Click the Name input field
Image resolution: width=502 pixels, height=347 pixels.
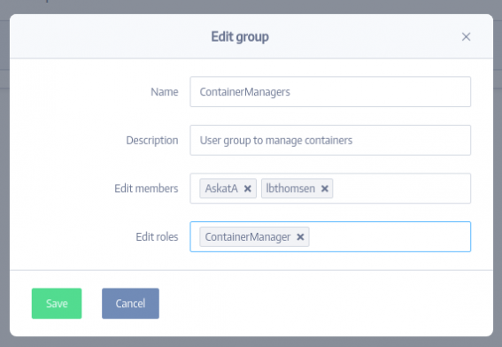pyautogui.click(x=330, y=92)
